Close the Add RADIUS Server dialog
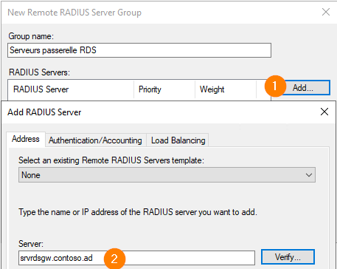This screenshot has width=337, height=269. pos(324,112)
